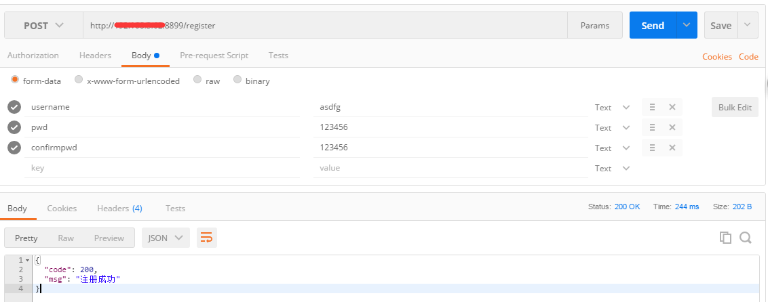Open the response Cookies tab

(62, 209)
